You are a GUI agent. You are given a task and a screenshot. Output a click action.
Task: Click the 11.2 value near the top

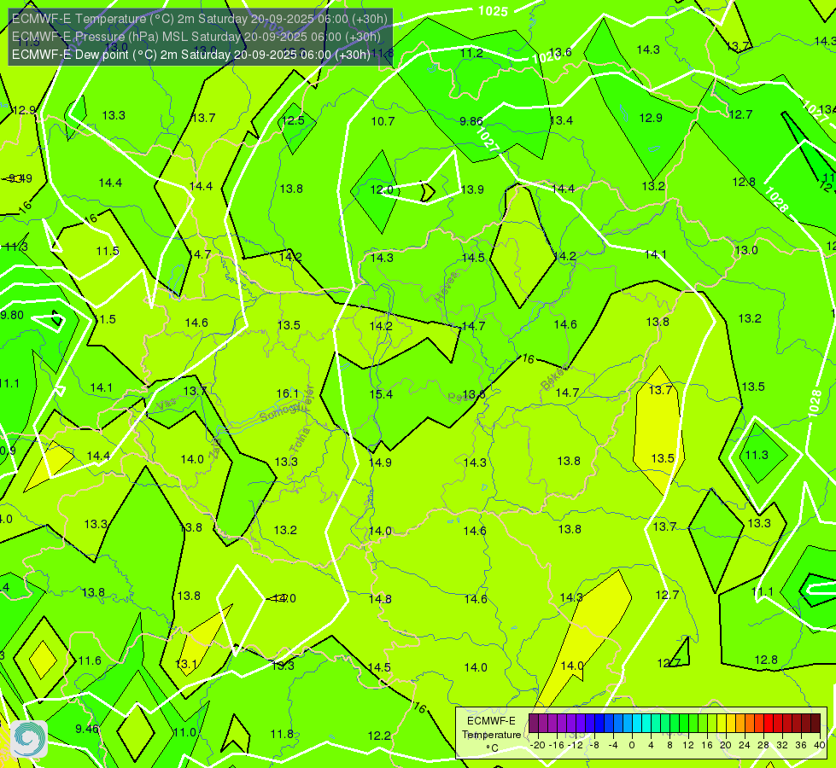(471, 53)
